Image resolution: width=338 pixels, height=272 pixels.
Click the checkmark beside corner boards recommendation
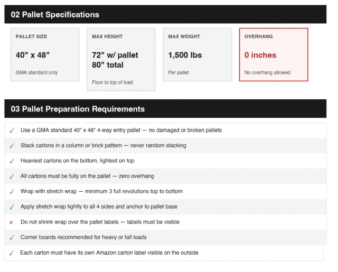coord(12,238)
